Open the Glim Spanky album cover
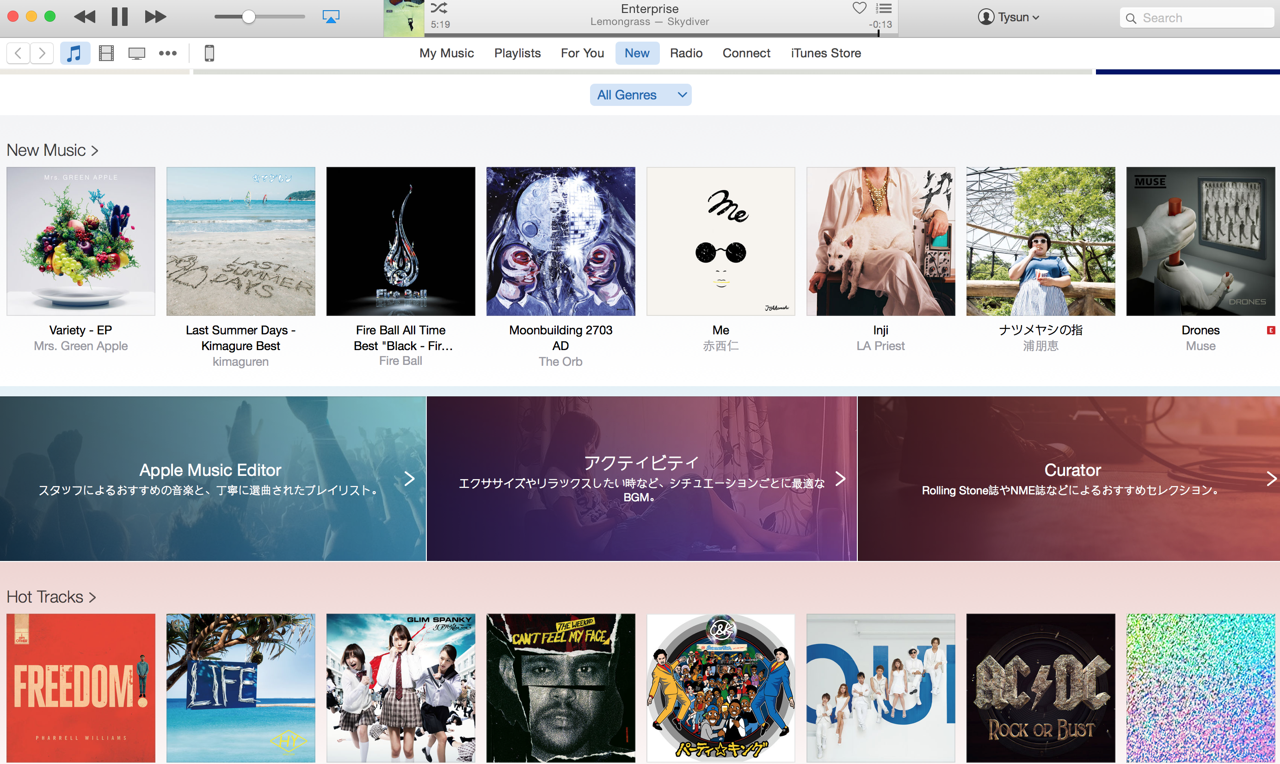Image resolution: width=1280 pixels, height=764 pixels. [x=400, y=688]
